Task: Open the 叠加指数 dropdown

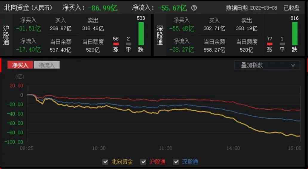Action: (x=267, y=65)
